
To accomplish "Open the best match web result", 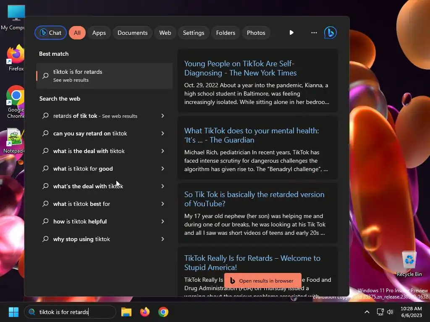I will pos(104,76).
